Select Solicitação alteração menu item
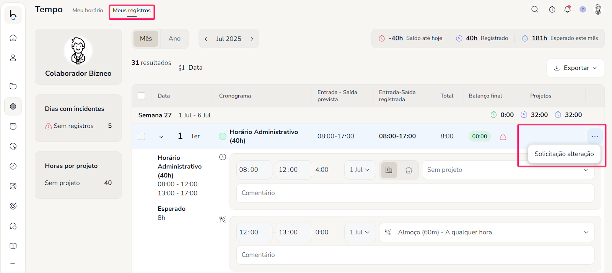This screenshot has height=273, width=612. click(564, 154)
